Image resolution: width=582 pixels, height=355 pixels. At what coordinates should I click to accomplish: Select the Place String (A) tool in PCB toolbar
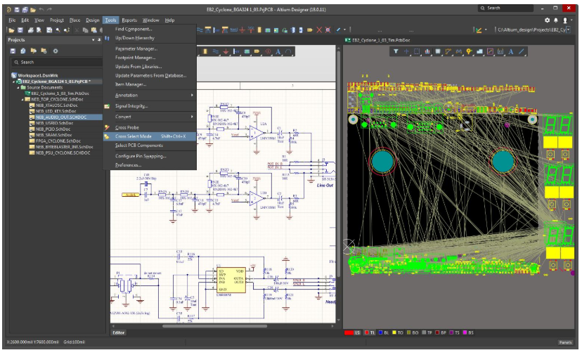(x=510, y=52)
